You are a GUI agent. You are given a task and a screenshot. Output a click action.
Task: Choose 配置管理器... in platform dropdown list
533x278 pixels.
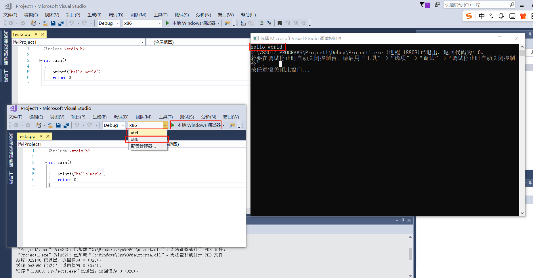point(147,146)
